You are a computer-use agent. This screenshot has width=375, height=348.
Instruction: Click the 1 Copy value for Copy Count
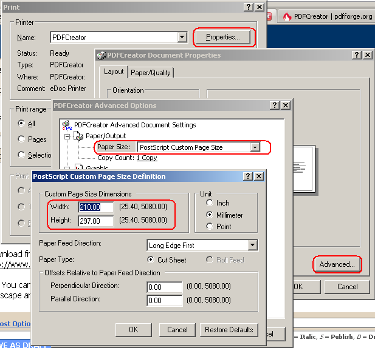tap(147, 158)
